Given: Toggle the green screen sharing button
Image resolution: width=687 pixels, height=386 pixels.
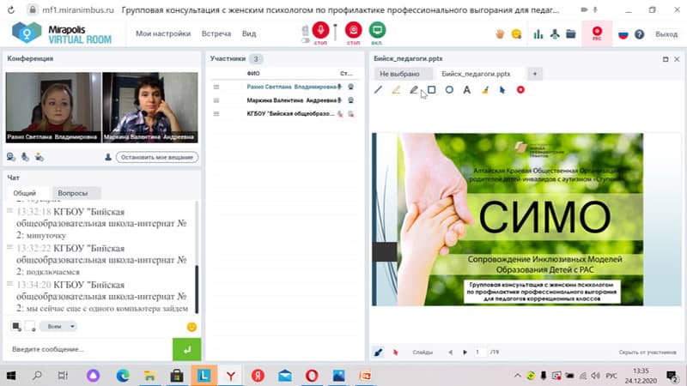Looking at the screenshot, I should click(377, 30).
